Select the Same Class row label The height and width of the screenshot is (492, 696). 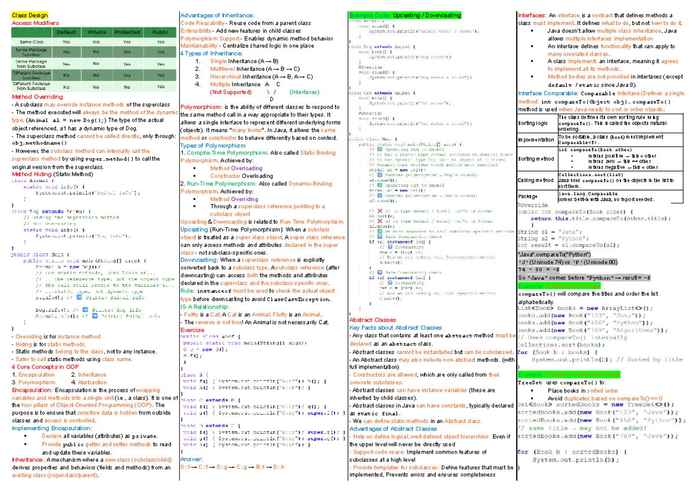(x=31, y=42)
